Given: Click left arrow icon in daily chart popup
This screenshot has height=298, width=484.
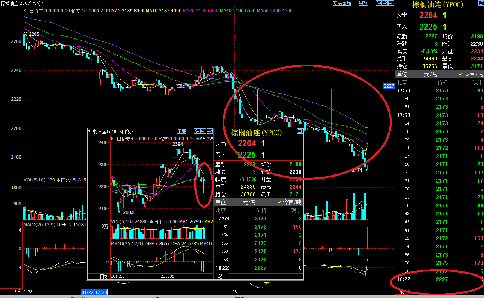Looking at the screenshot, I should coord(197,131).
